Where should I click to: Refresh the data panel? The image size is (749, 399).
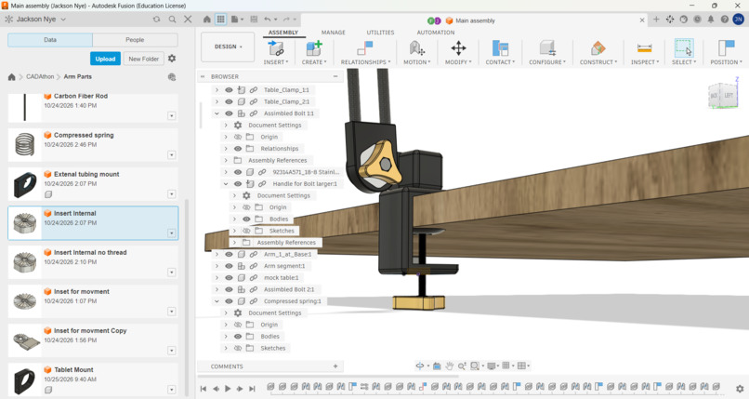(156, 20)
